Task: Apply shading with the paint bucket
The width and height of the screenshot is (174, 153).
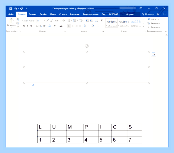Action: click(x=92, y=26)
